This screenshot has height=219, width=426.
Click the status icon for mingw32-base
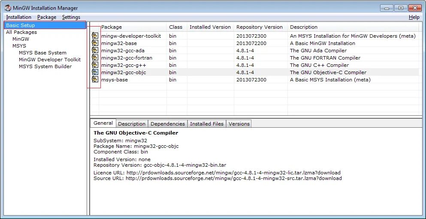point(95,43)
